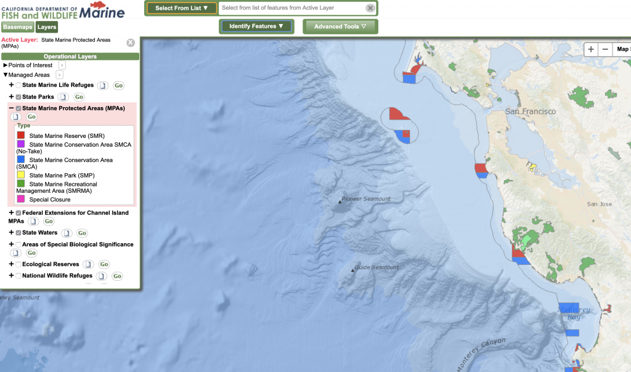
Task: Switch to the Basemaps tab
Action: (x=17, y=27)
